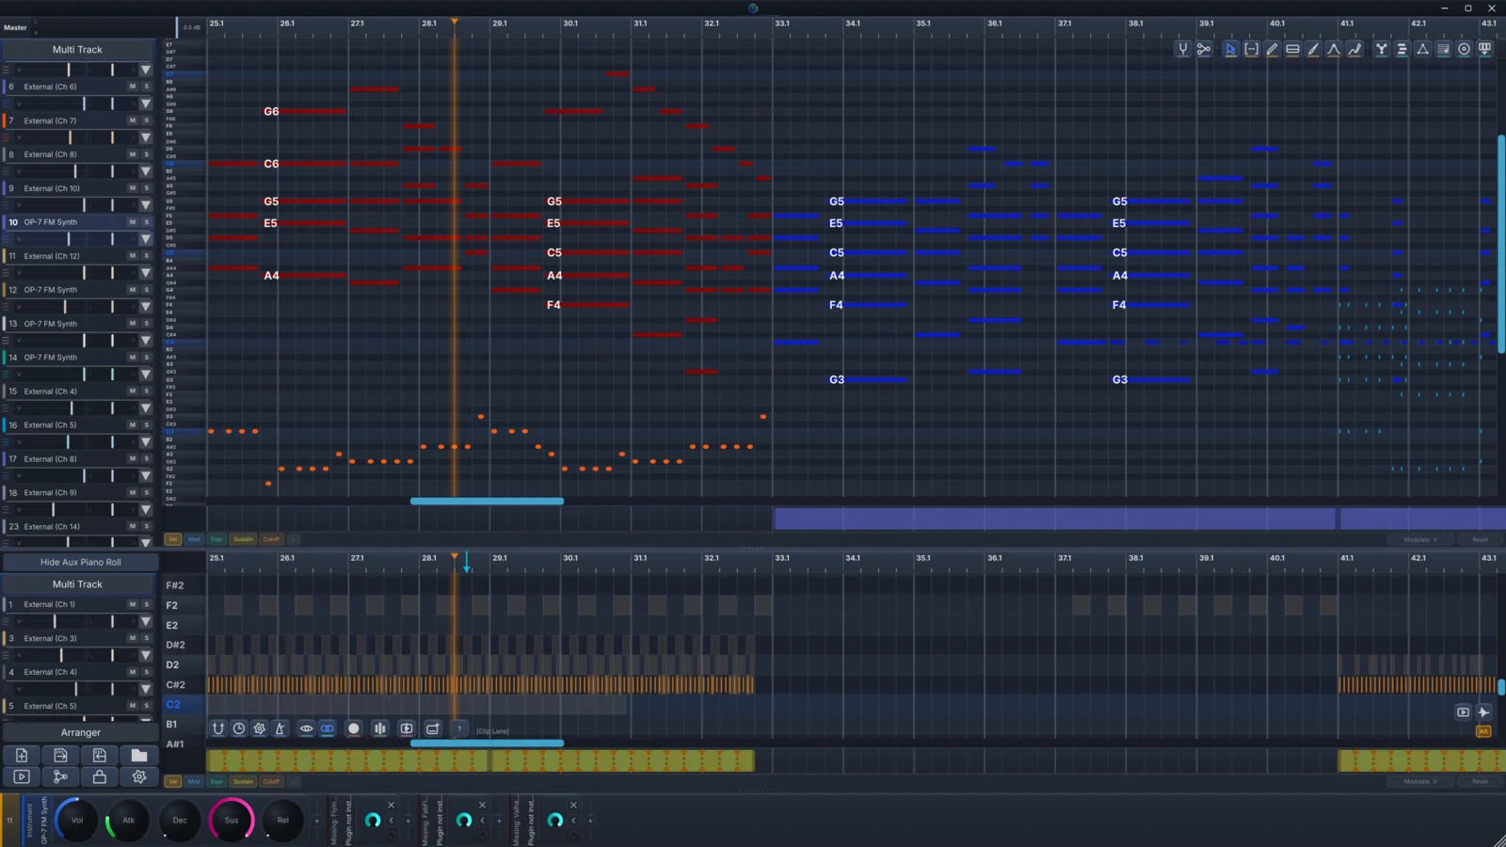Click the vertical bars icon in aux toolbar
Image resolution: width=1506 pixels, height=847 pixels.
[380, 728]
